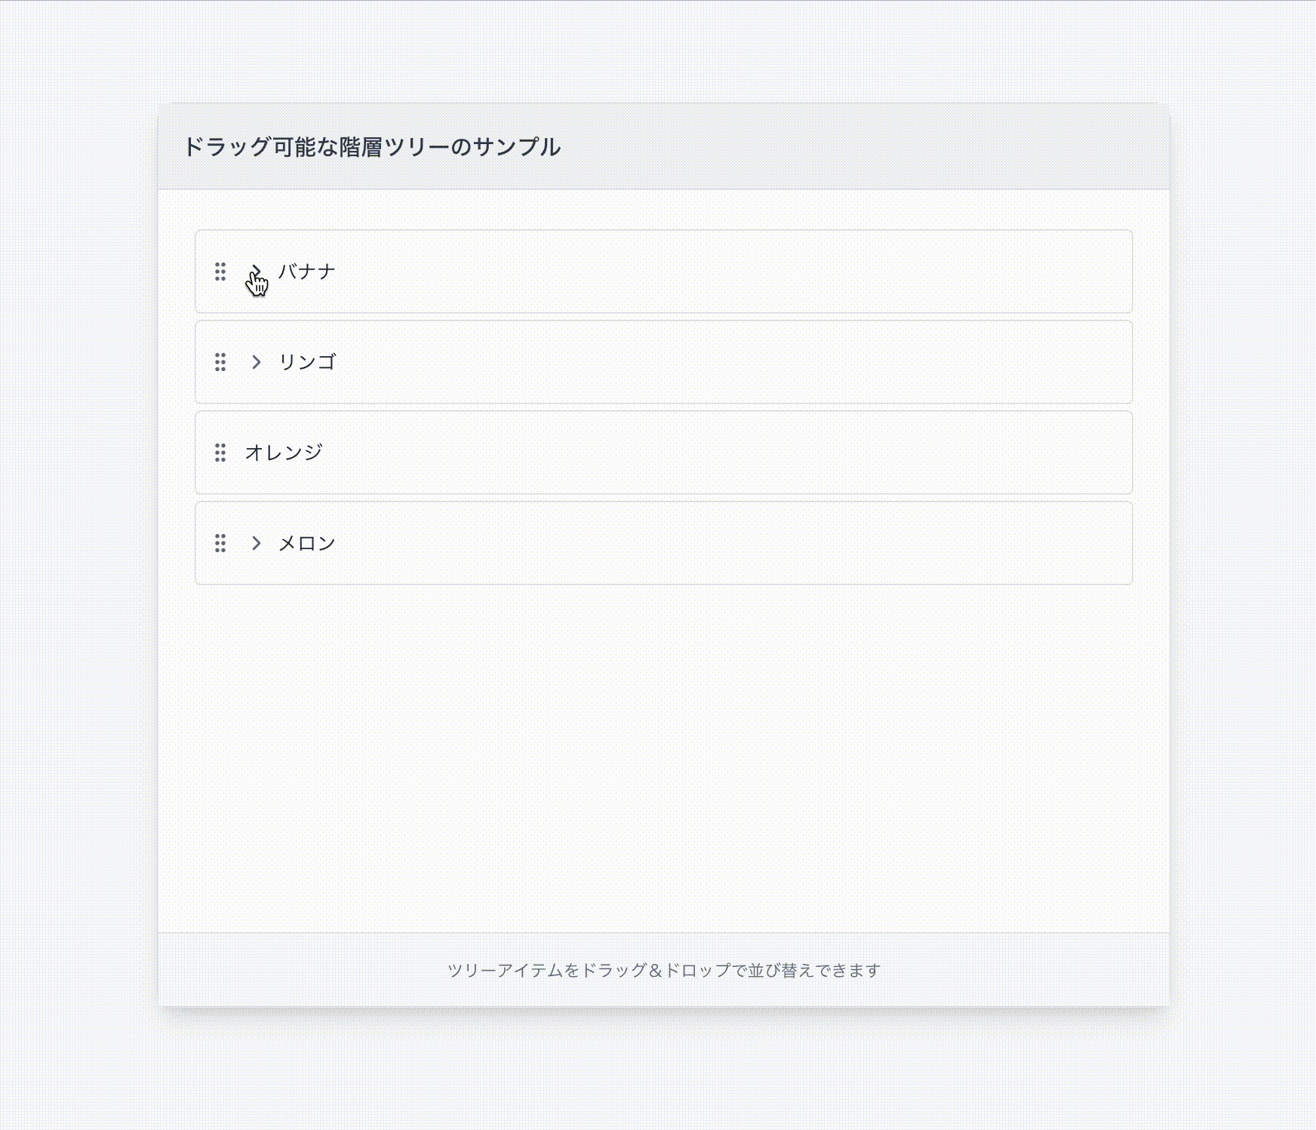Select the リンゴ label text
The image size is (1316, 1130).
[x=306, y=362]
